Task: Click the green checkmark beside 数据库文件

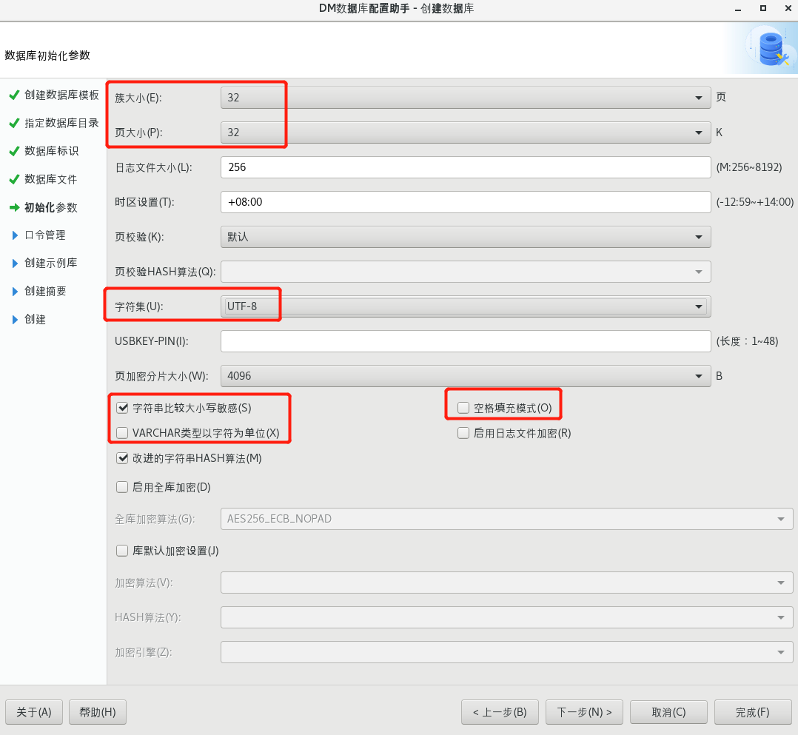Action: point(13,179)
